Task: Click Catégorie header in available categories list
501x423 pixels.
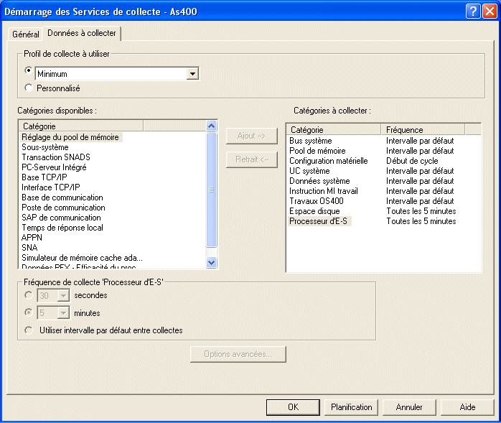Action: click(x=81, y=126)
